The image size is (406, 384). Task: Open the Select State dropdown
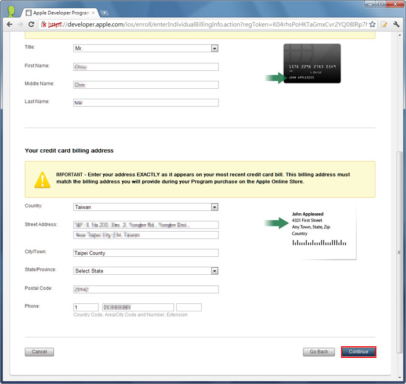click(146, 271)
